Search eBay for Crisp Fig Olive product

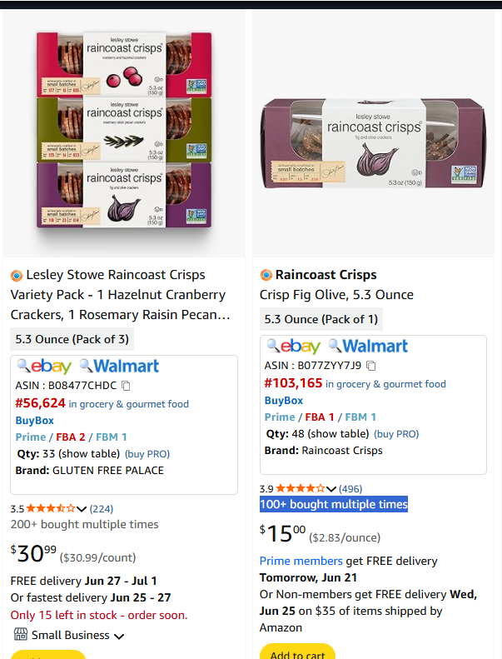(293, 346)
